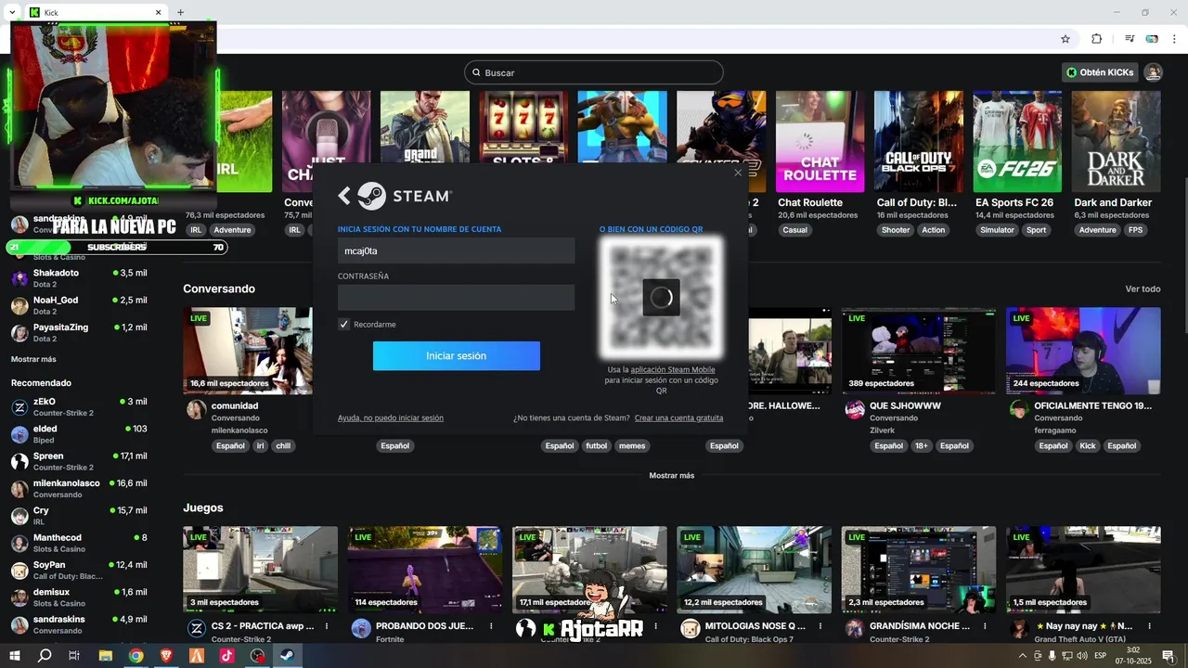The height and width of the screenshot is (668, 1188).
Task: Open Brave browser from taskbar
Action: click(166, 656)
